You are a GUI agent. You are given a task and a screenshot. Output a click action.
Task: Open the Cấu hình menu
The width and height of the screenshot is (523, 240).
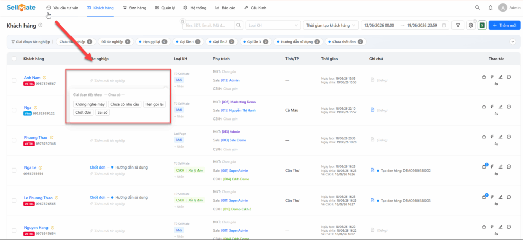(x=255, y=8)
